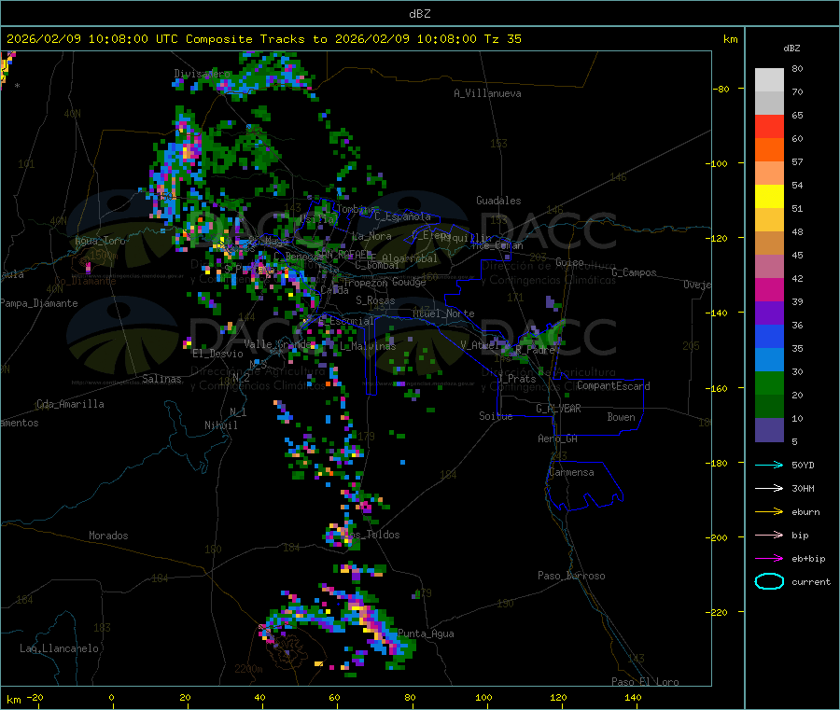
Task: Select the 'CompartEscard' location label
Action: coord(613,386)
